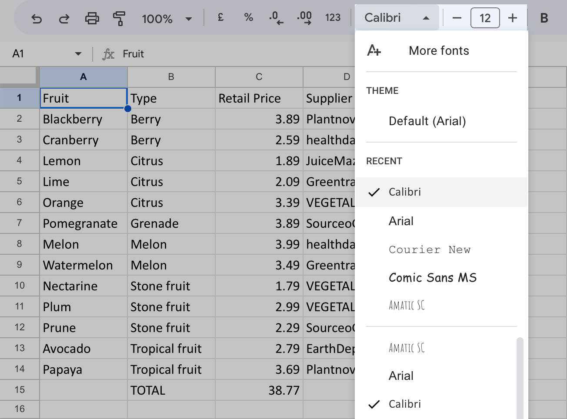Format as percent with % icon
The width and height of the screenshot is (567, 419).
point(248,17)
